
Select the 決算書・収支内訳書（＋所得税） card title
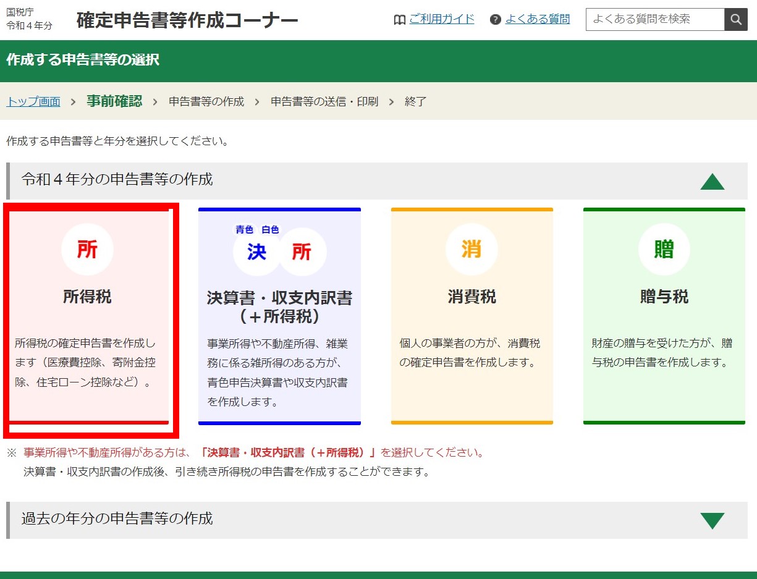click(x=279, y=307)
